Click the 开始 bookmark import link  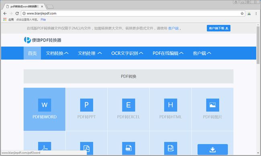click(43, 19)
